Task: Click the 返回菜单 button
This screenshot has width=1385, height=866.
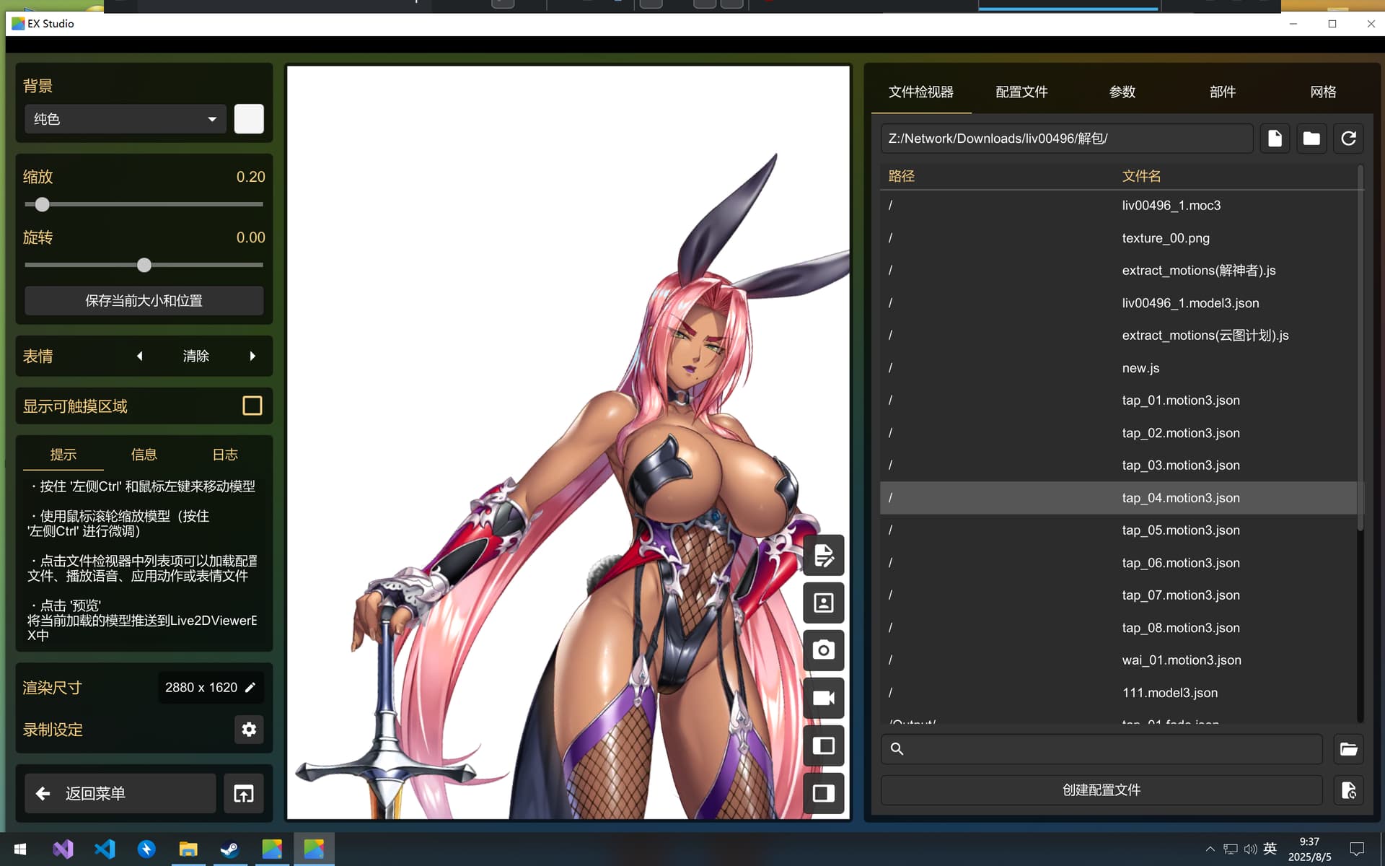Action: point(120,794)
